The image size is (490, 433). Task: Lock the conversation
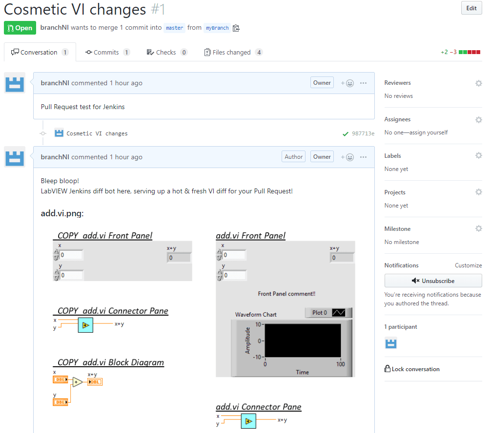[412, 369]
